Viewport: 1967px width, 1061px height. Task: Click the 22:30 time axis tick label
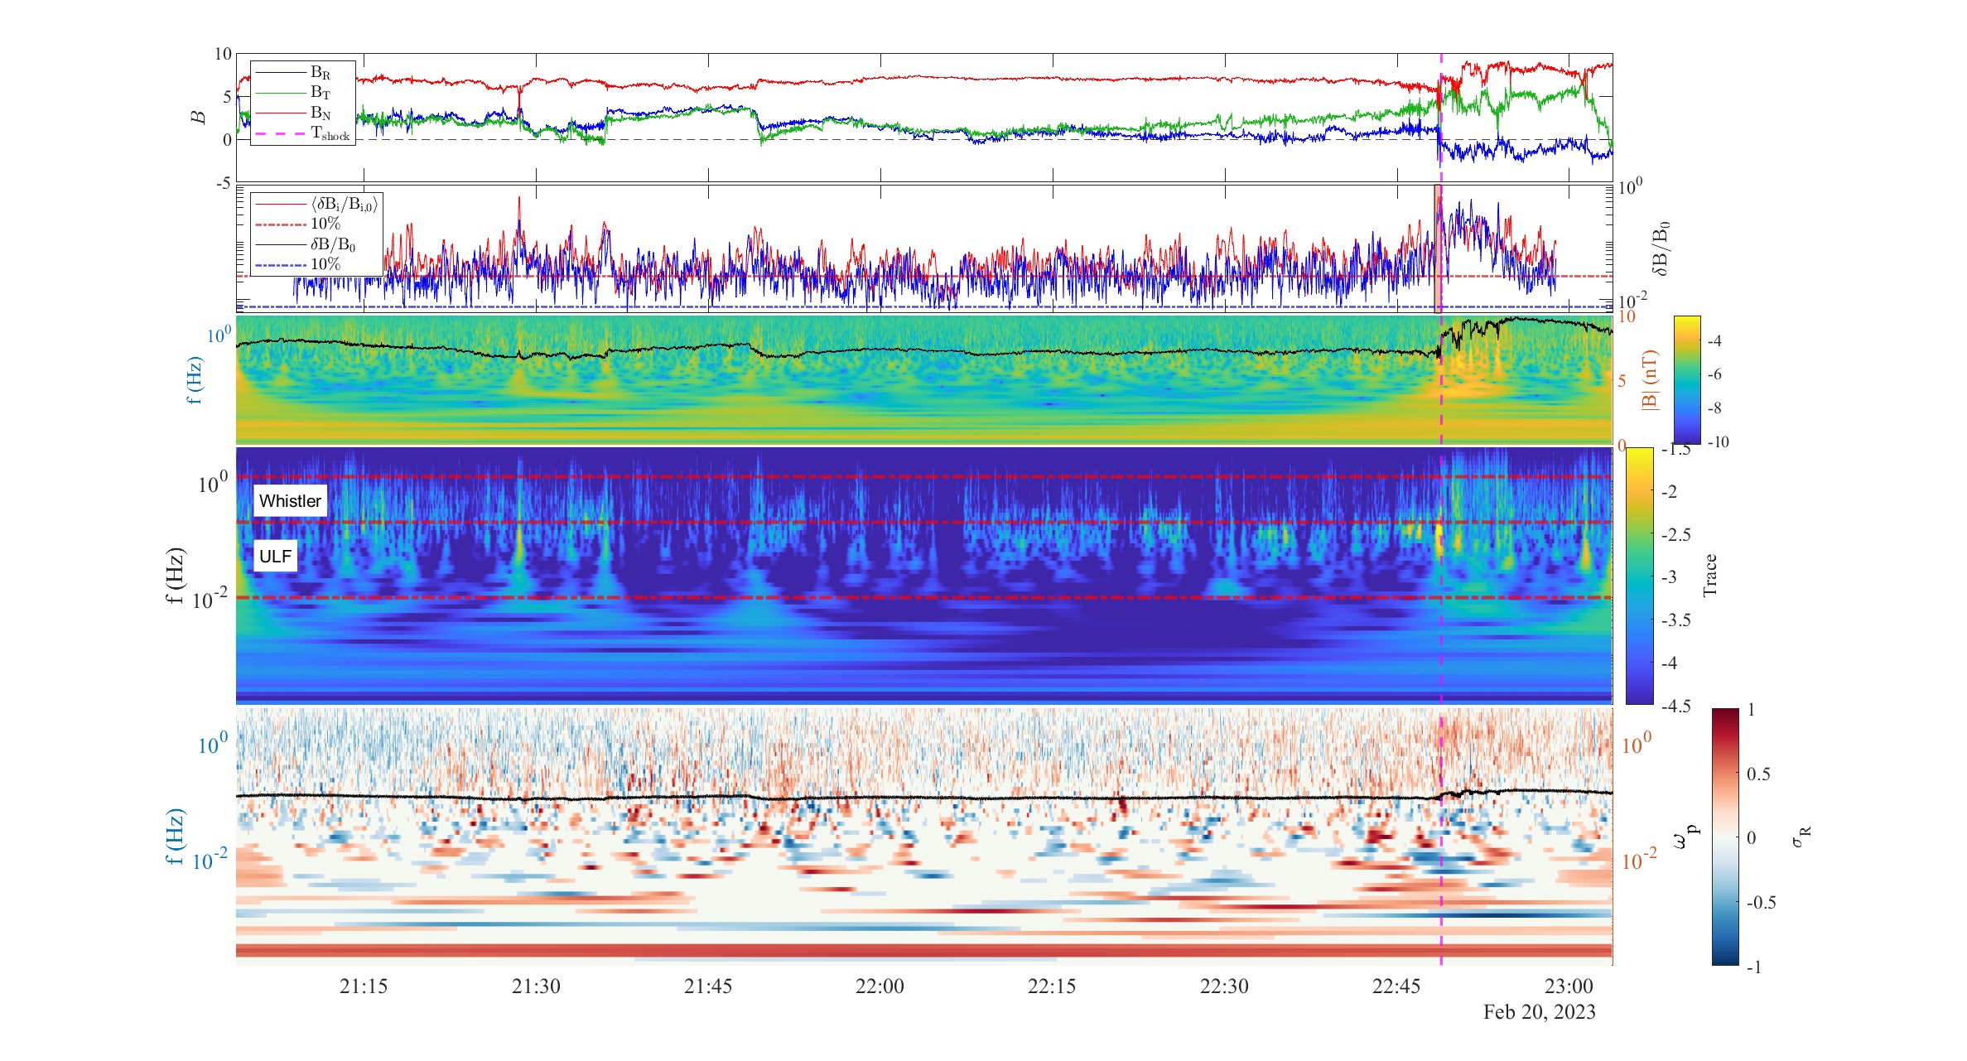coord(1224,986)
